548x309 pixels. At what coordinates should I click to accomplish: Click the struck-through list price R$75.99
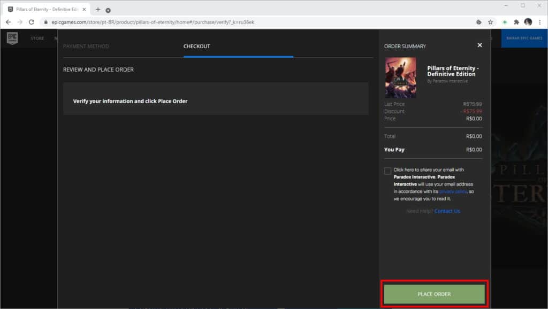click(x=473, y=104)
